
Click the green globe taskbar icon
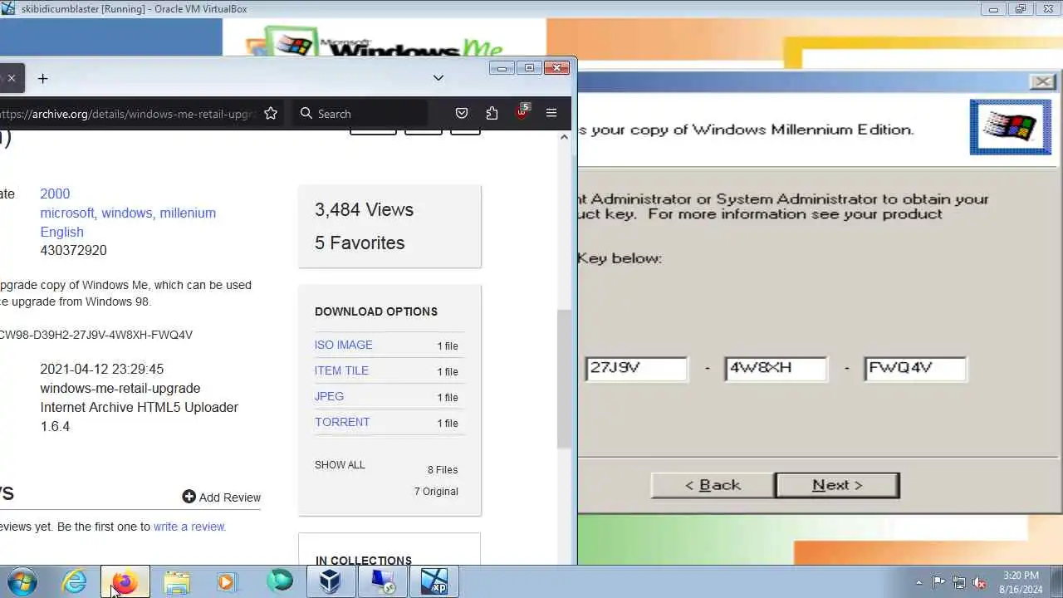point(280,581)
